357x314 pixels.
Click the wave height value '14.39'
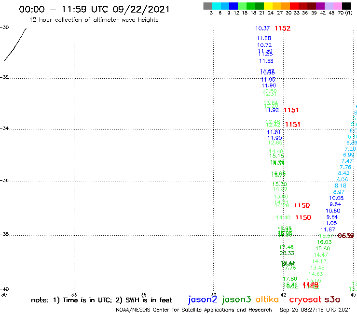(x=280, y=189)
